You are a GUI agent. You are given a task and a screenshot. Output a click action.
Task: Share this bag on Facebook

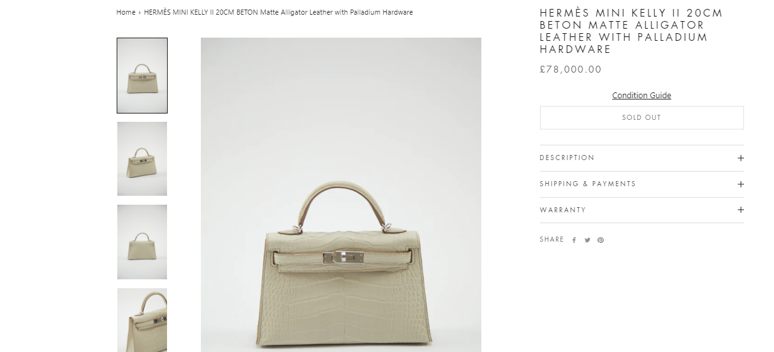click(x=574, y=240)
